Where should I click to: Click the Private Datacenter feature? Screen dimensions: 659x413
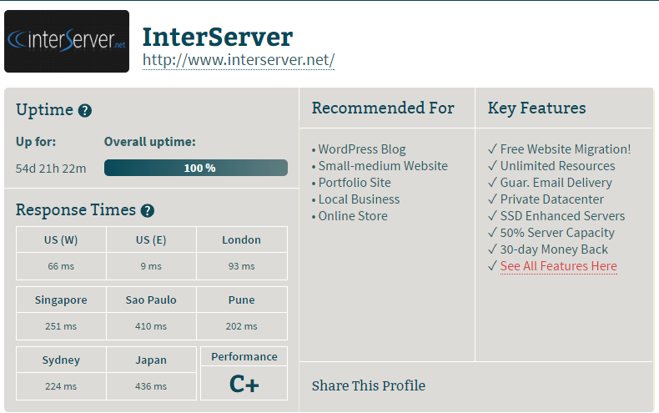[552, 199]
